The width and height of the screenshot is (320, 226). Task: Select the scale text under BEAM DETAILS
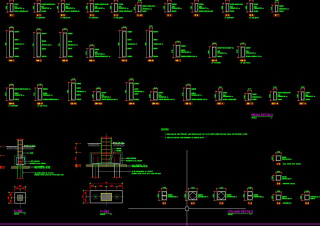[254, 118]
